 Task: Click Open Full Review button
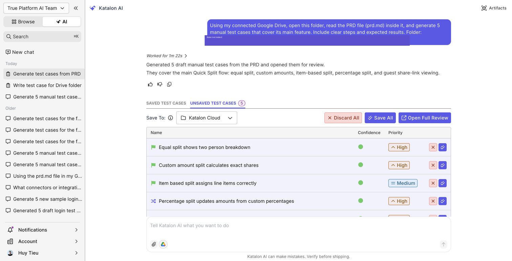click(425, 118)
